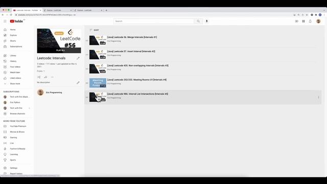Screen dimensions: 327x184
Task: Go back with the browser back arrow
Action: (3, 15)
